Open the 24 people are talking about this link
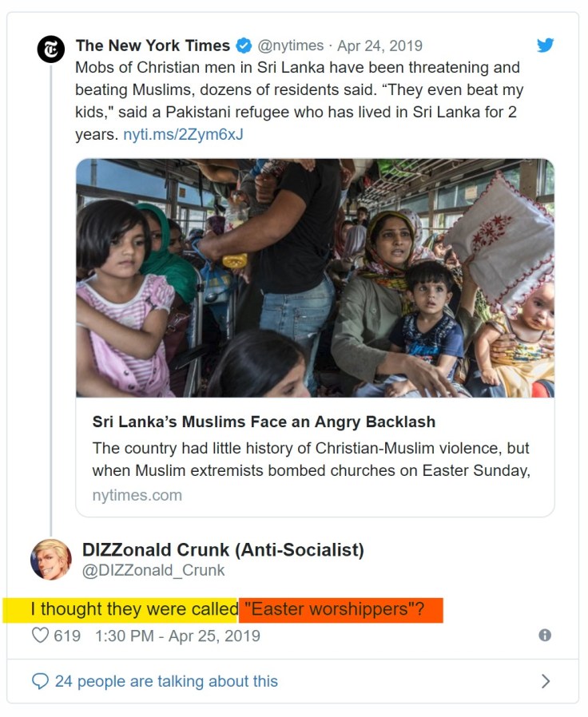This screenshot has height=717, width=588. point(166,681)
